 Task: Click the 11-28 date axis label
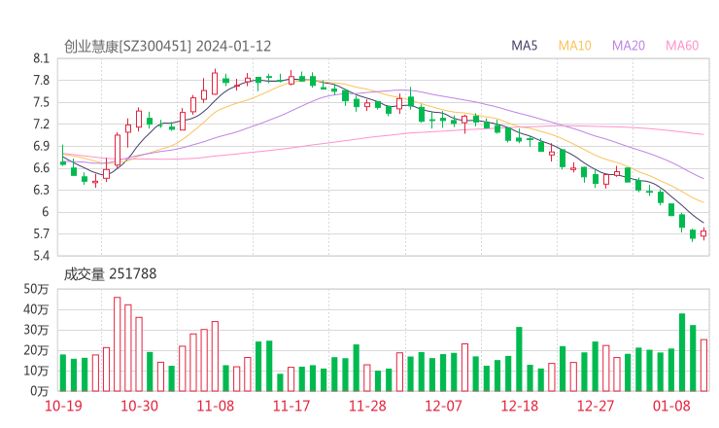pos(367,406)
